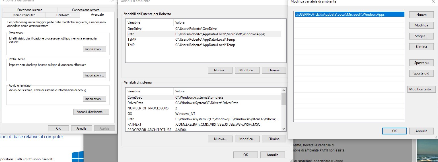Image resolution: width=438 pixels, height=162 pixels.
Task: Select the TMP user variable row
Action: tap(203, 45)
